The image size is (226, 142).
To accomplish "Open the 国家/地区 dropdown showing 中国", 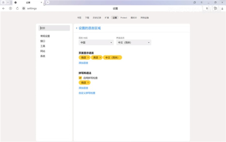I will click(96, 42).
